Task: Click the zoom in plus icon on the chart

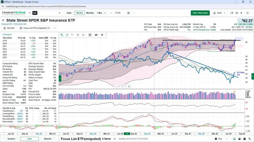Action: pyautogui.click(x=119, y=86)
